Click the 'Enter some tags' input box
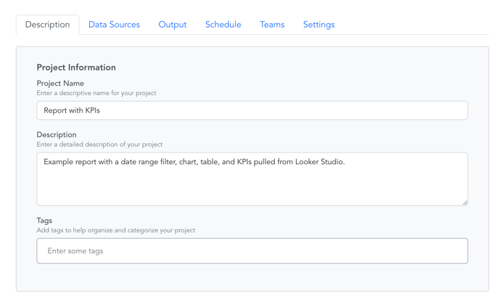This screenshot has width=499, height=305. coord(252,251)
